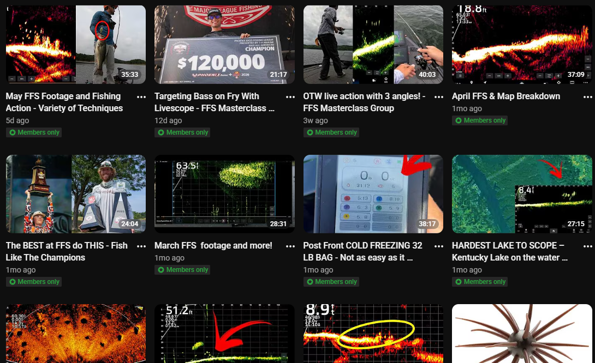This screenshot has width=595, height=363.
Task: Click title OTW live action with 3 angles
Action: click(x=364, y=102)
